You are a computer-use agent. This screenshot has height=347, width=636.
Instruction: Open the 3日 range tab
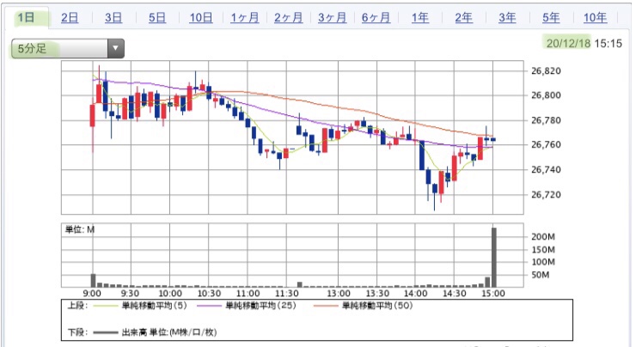(113, 18)
